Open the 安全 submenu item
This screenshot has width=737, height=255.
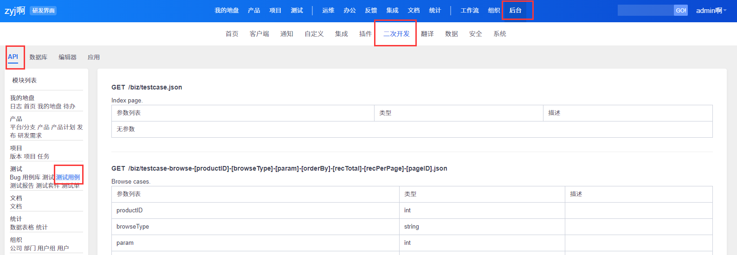(475, 34)
